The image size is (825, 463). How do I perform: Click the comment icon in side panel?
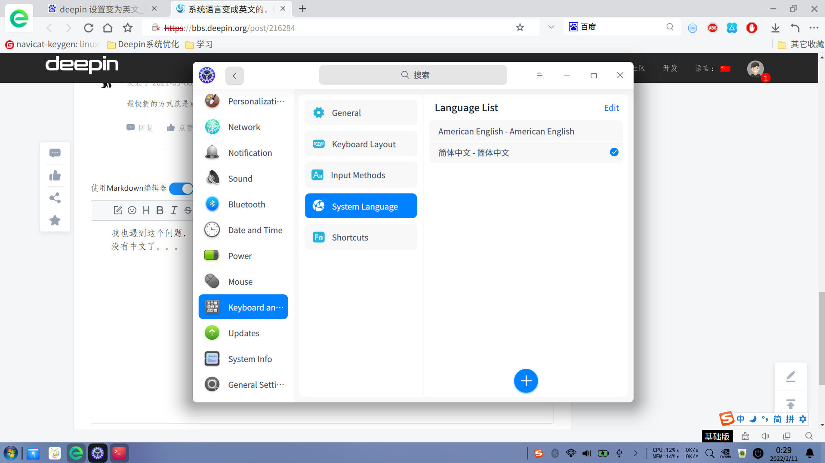[x=55, y=153]
